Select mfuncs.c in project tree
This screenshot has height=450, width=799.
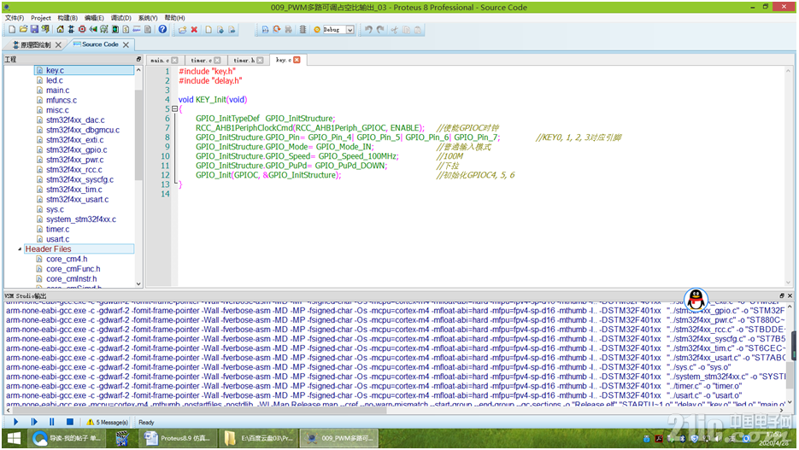62,100
